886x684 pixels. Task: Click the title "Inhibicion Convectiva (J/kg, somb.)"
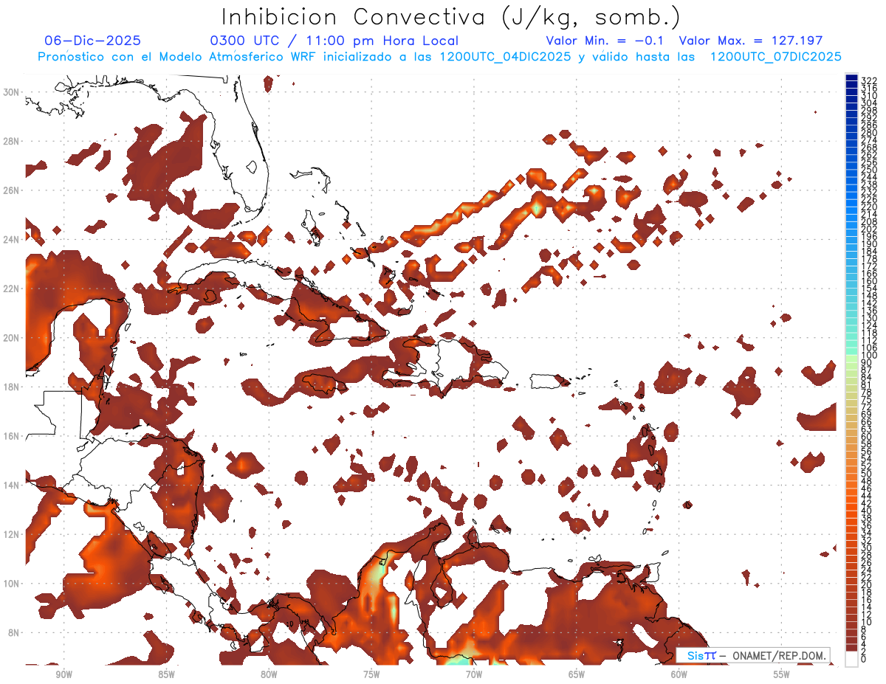451,18
